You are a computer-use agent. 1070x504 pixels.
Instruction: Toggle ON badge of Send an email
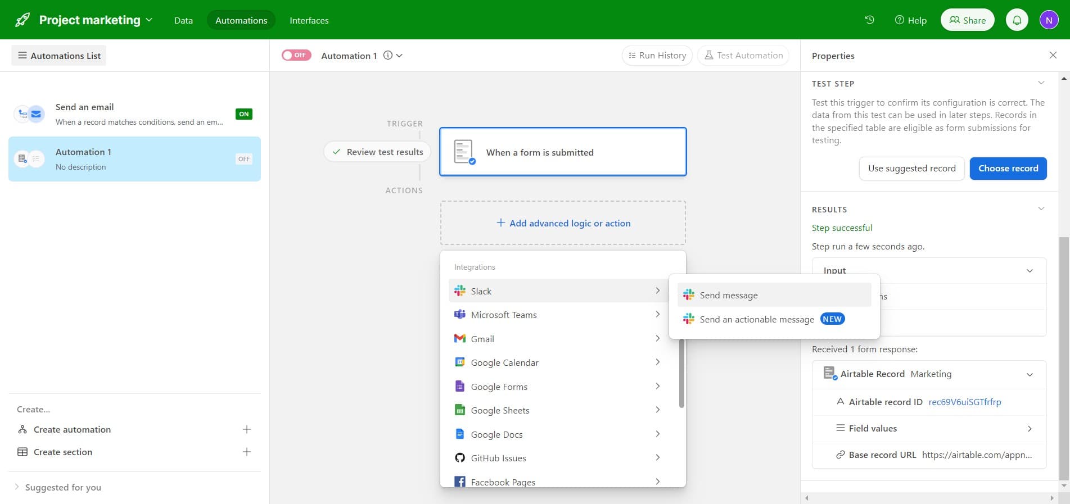click(x=244, y=114)
